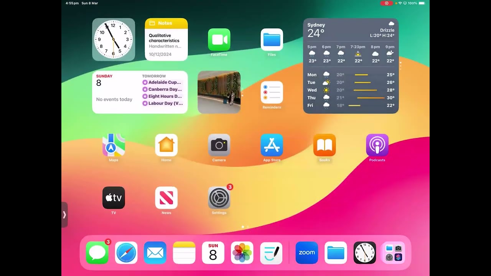Open the Photos widget thumbnail
The image size is (491, 276).
(219, 92)
